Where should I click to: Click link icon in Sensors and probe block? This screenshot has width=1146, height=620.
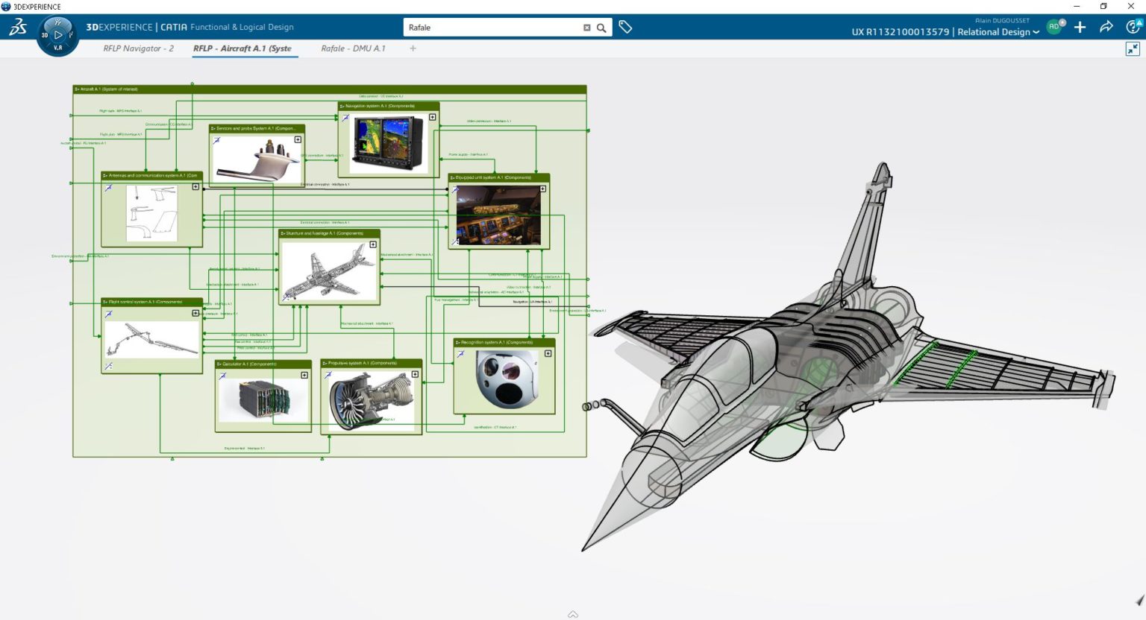coord(217,140)
